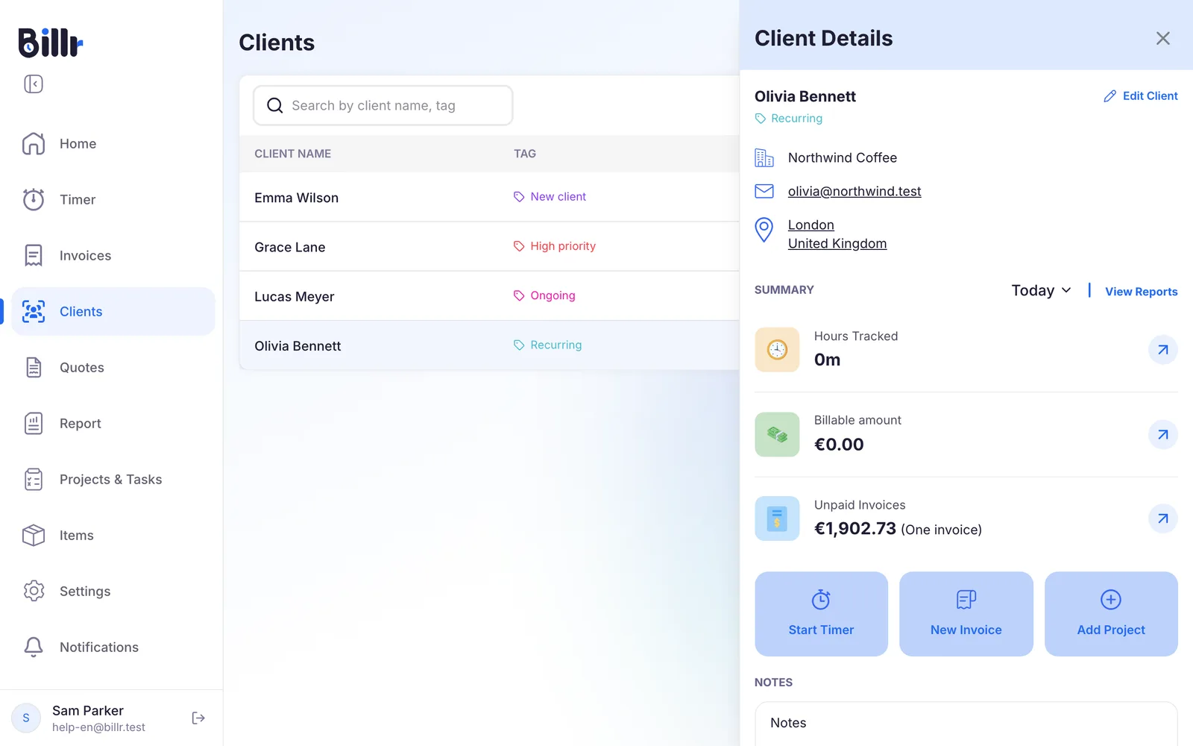Click the location pin icon
The width and height of the screenshot is (1193, 746).
point(764,230)
